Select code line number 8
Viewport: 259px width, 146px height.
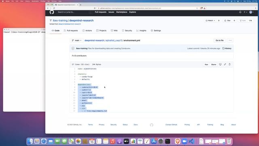tap(74, 87)
